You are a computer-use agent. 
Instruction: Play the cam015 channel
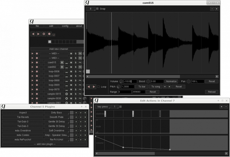pyautogui.click(x=32, y=62)
